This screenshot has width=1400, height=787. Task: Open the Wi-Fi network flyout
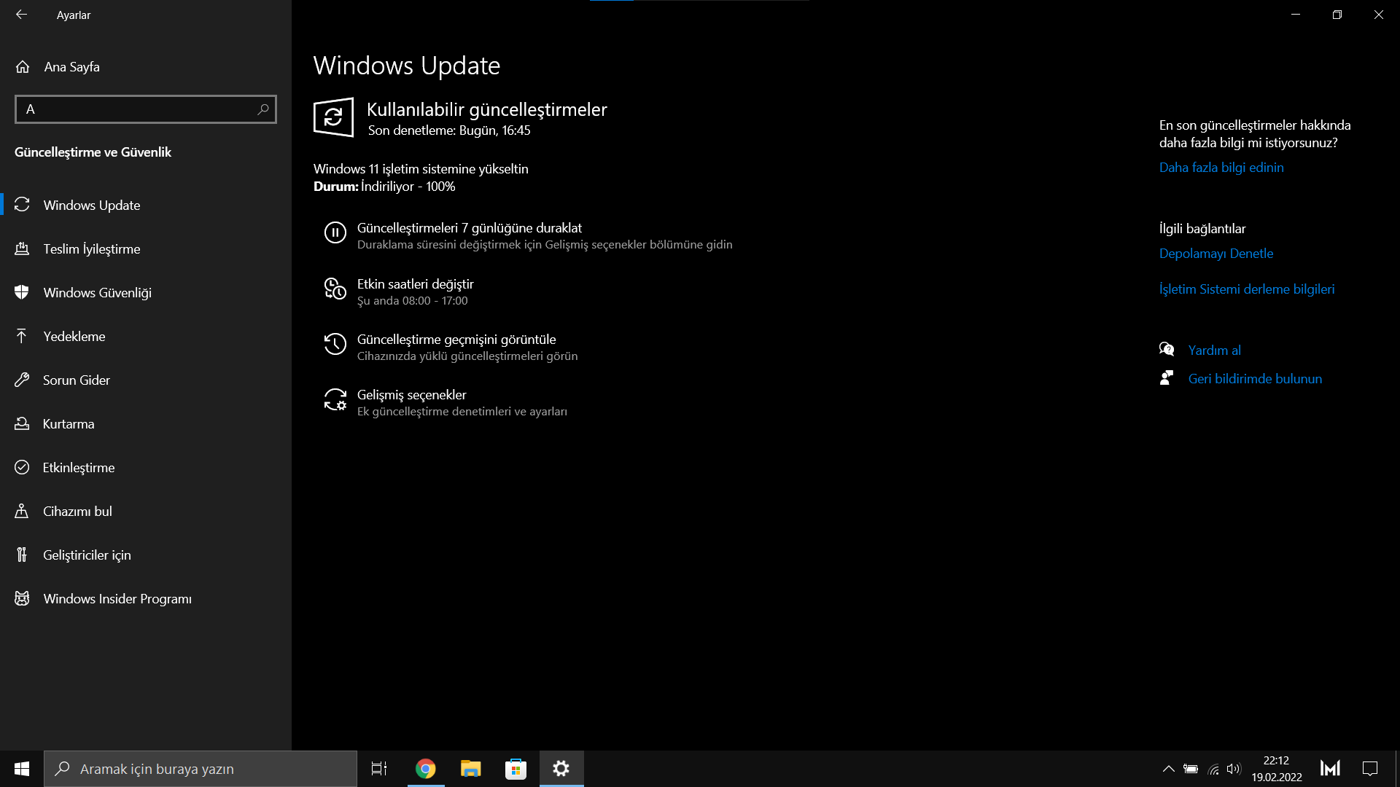point(1213,769)
